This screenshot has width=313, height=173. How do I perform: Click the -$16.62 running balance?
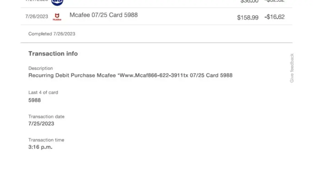pyautogui.click(x=274, y=17)
